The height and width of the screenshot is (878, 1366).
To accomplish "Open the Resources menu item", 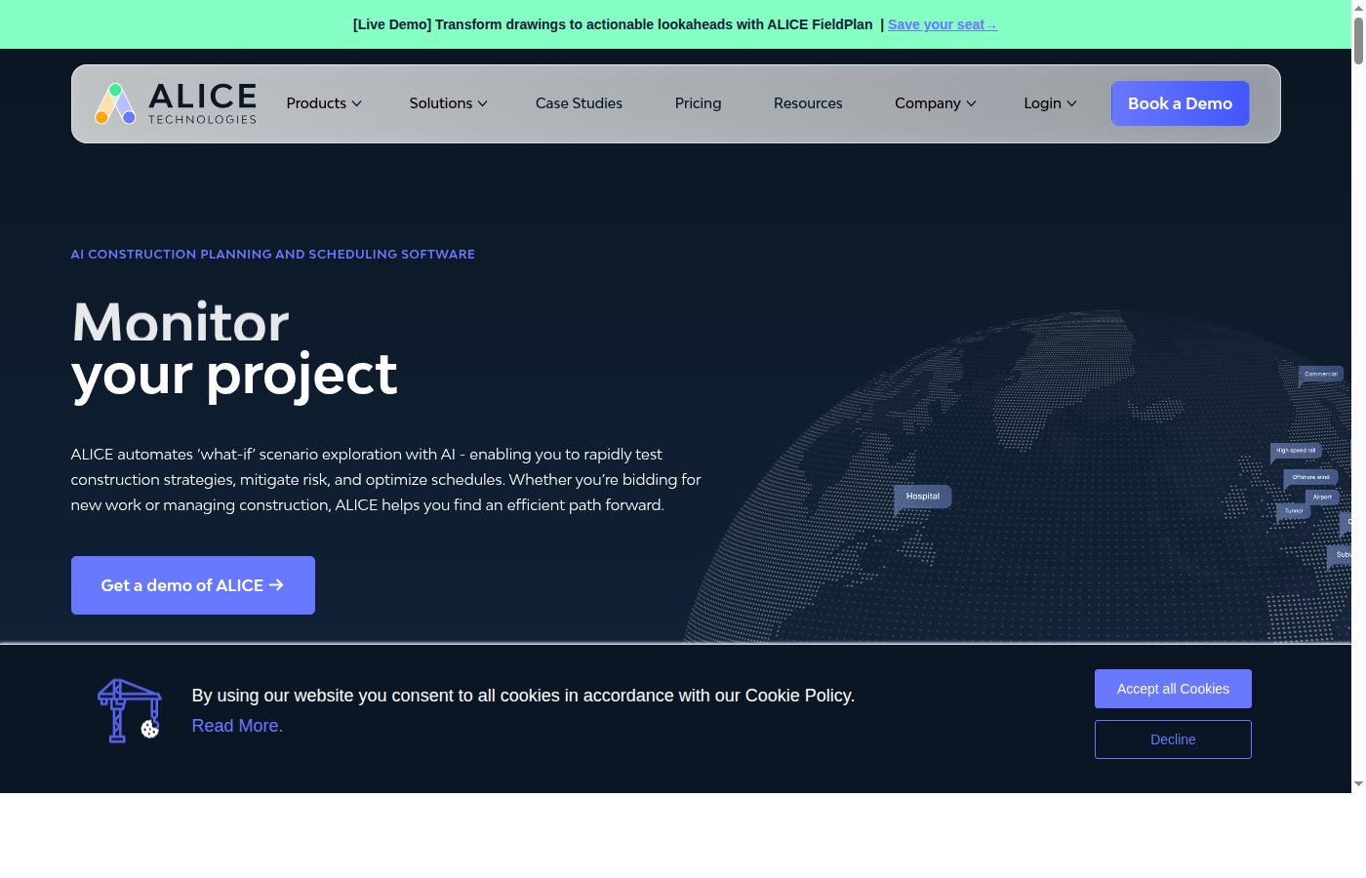I will [808, 103].
